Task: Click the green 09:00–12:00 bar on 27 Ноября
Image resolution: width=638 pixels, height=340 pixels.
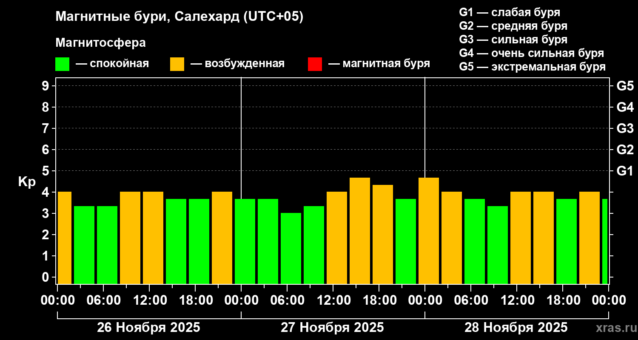Action: point(314,245)
